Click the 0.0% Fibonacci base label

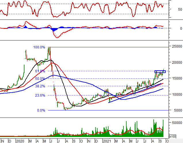41,110
